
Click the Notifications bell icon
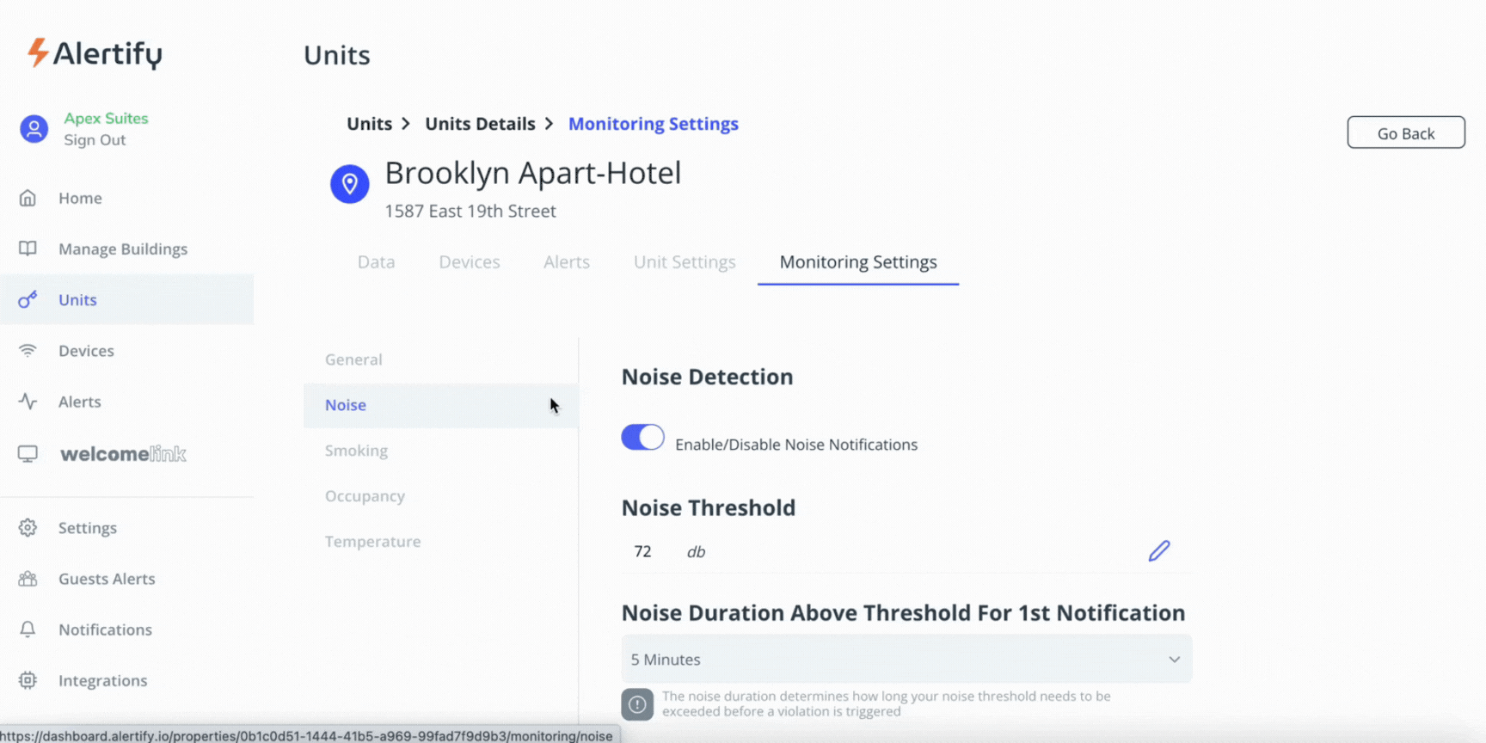click(28, 629)
